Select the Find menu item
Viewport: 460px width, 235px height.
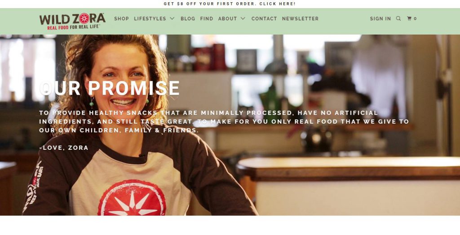(x=207, y=18)
